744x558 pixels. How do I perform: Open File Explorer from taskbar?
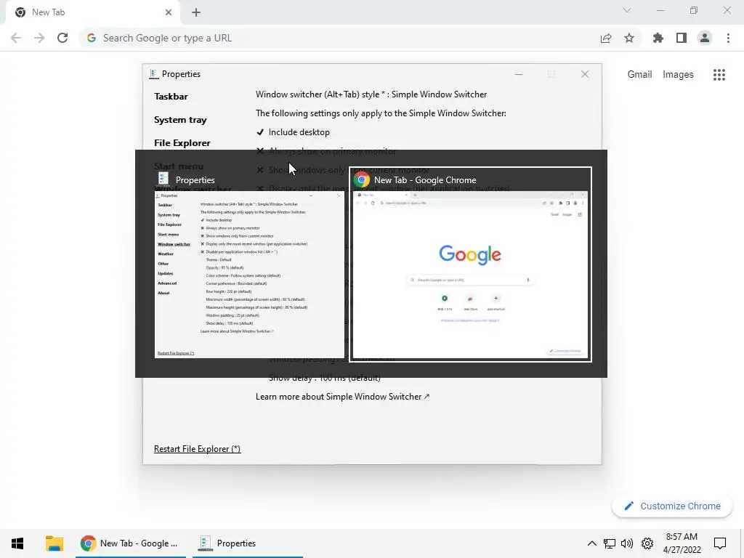pyautogui.click(x=54, y=543)
